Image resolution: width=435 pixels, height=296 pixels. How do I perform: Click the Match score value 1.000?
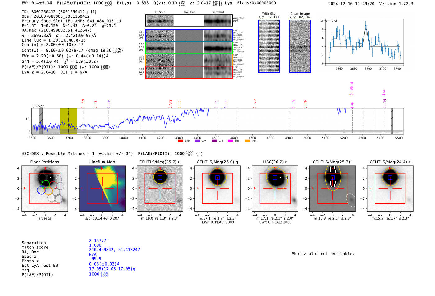point(95,245)
